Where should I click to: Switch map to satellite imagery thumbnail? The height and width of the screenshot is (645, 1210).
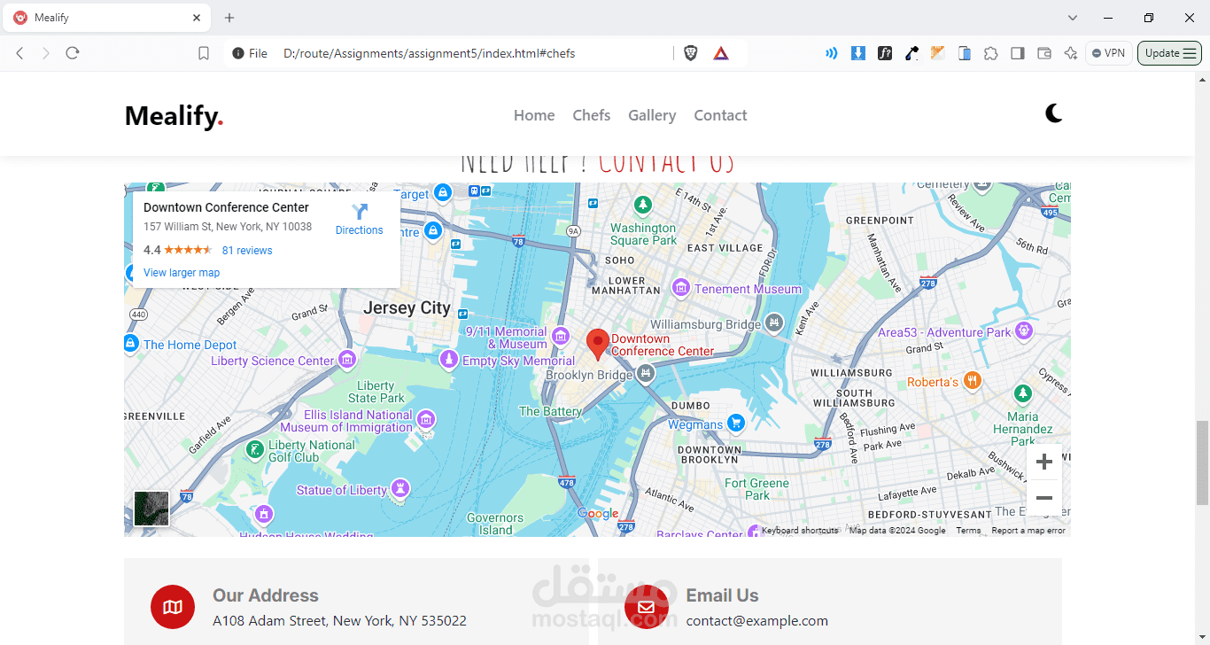pos(151,509)
